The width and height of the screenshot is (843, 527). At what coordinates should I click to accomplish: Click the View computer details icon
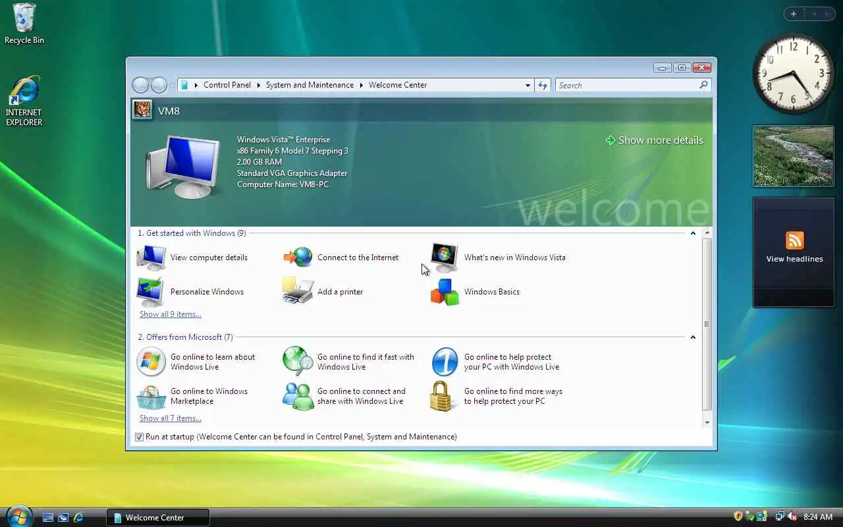tap(151, 257)
